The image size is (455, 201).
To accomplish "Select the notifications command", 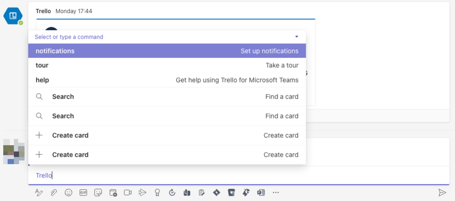I will pos(167,51).
